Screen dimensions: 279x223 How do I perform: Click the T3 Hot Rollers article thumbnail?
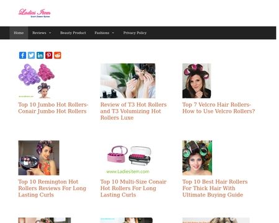pyautogui.click(x=128, y=81)
